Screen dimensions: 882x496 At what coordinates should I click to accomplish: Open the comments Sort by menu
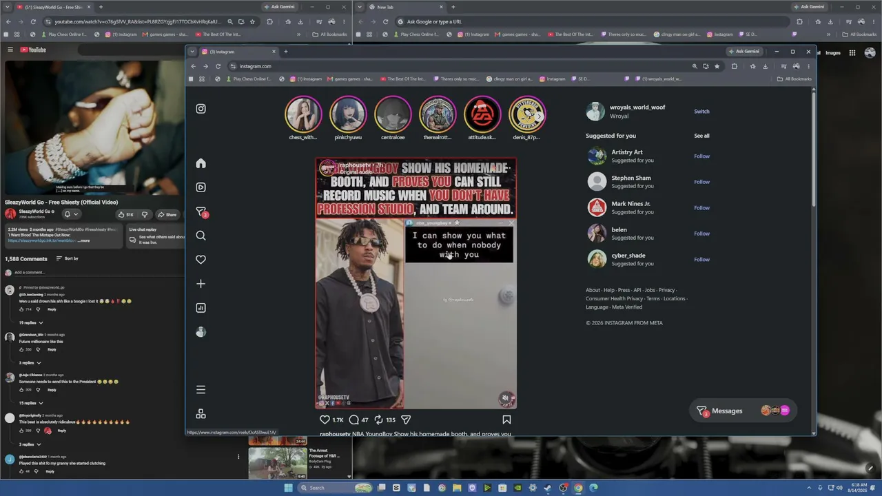(68, 258)
